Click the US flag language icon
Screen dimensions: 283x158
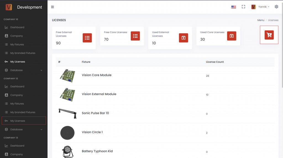click(234, 7)
